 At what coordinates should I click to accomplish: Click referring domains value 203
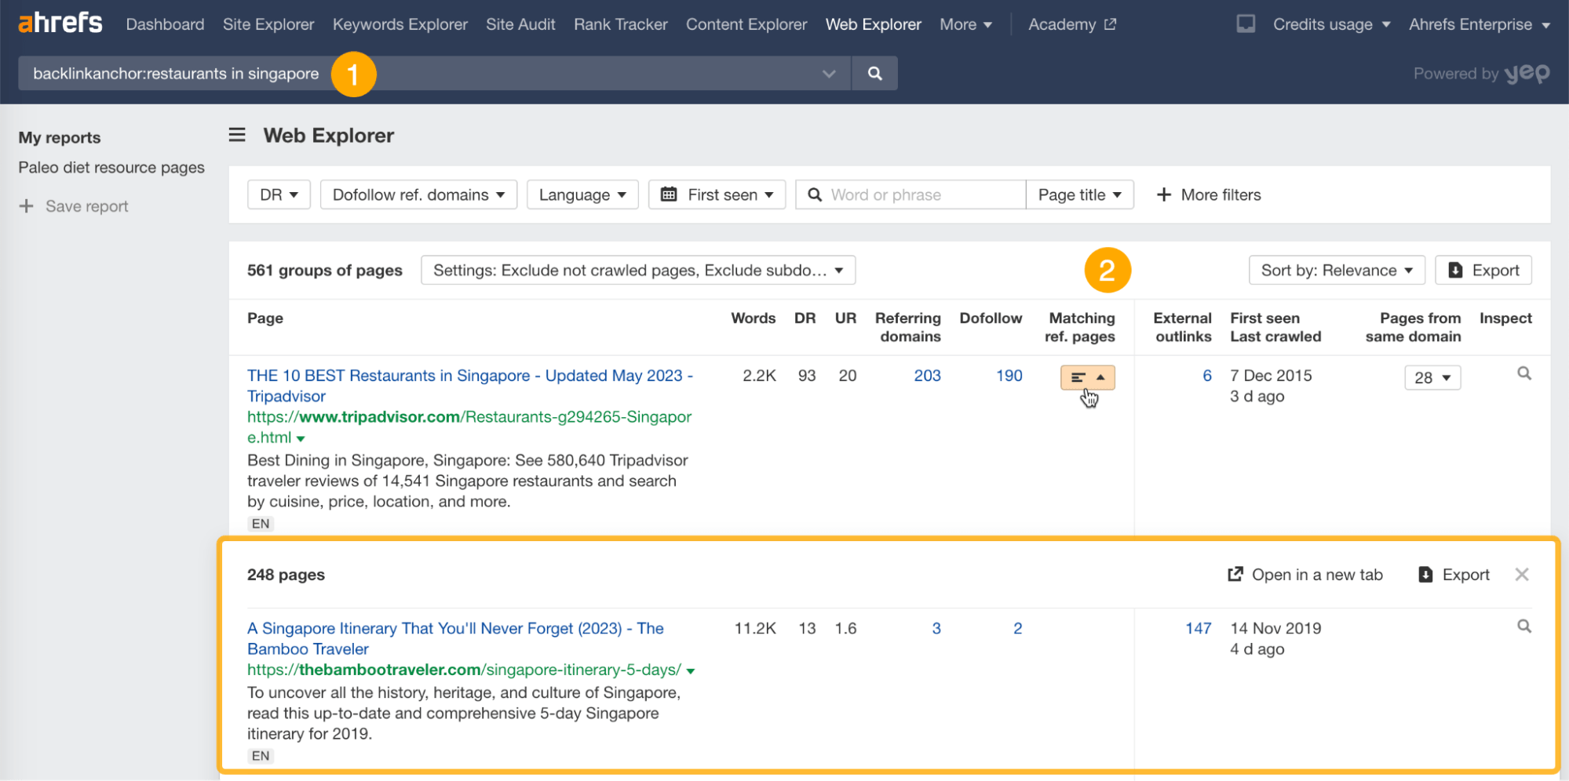click(927, 376)
